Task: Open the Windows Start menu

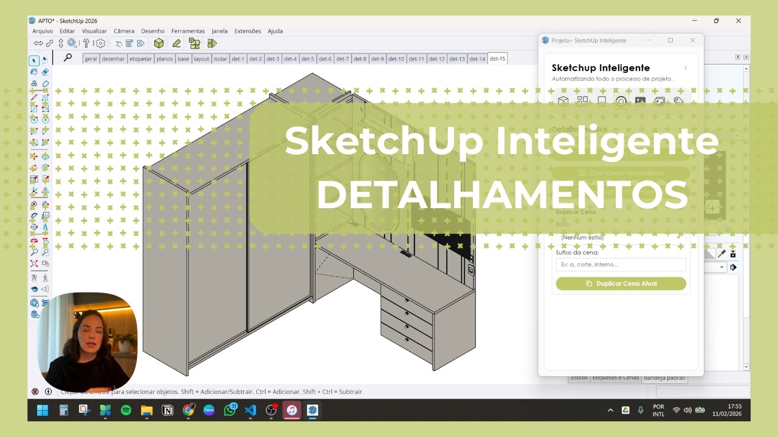Action: (x=43, y=410)
